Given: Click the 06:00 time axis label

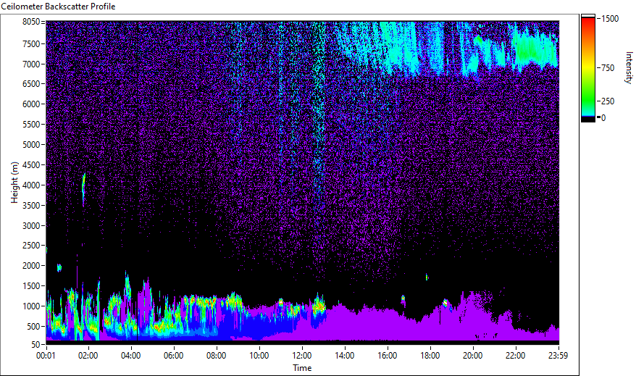Looking at the screenshot, I should point(174,356).
